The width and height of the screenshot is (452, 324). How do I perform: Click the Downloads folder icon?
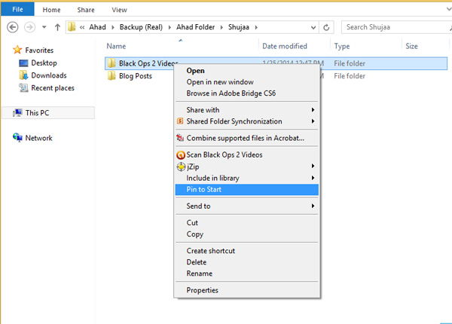tap(23, 75)
